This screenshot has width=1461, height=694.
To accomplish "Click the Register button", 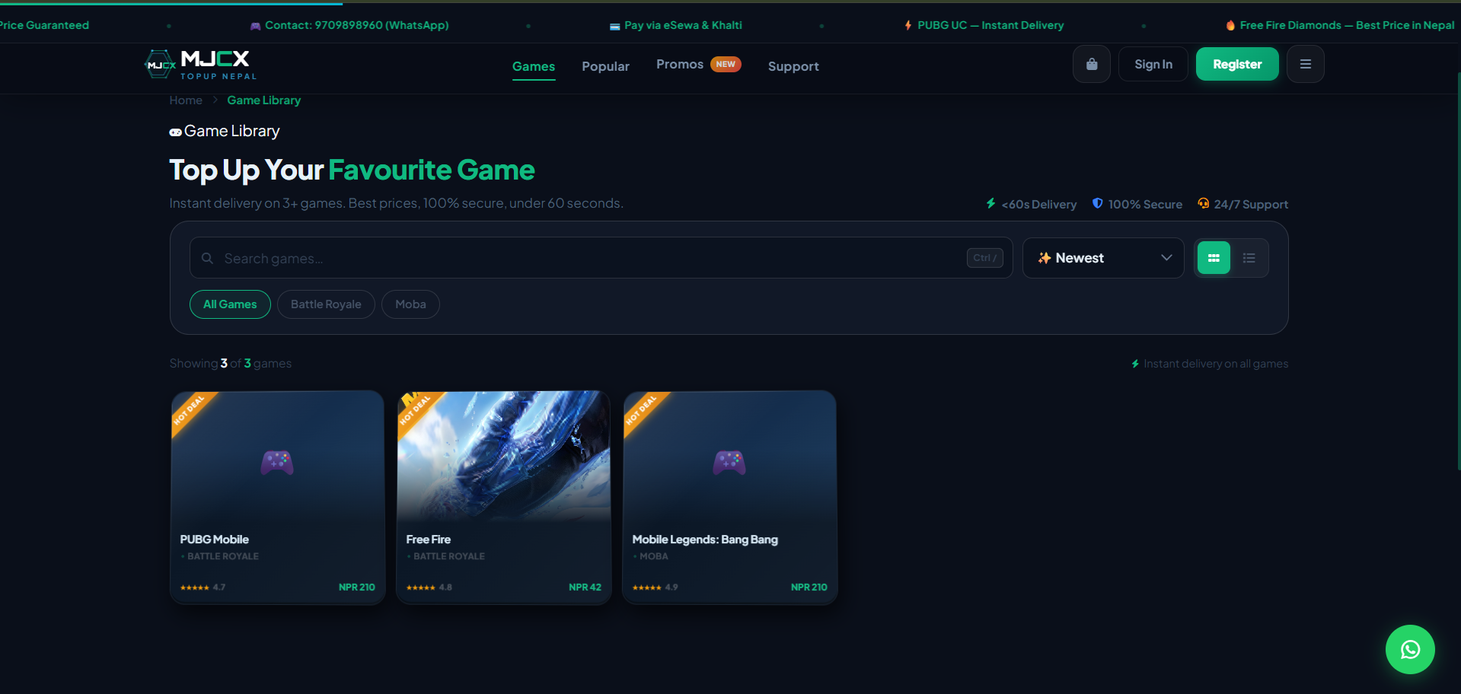I will coord(1237,65).
